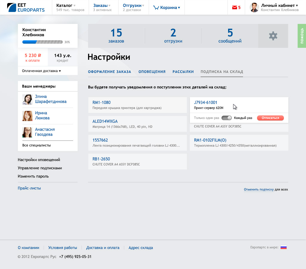
Task: Toggle notification frequency switch for J7934-61001
Action: click(x=227, y=118)
